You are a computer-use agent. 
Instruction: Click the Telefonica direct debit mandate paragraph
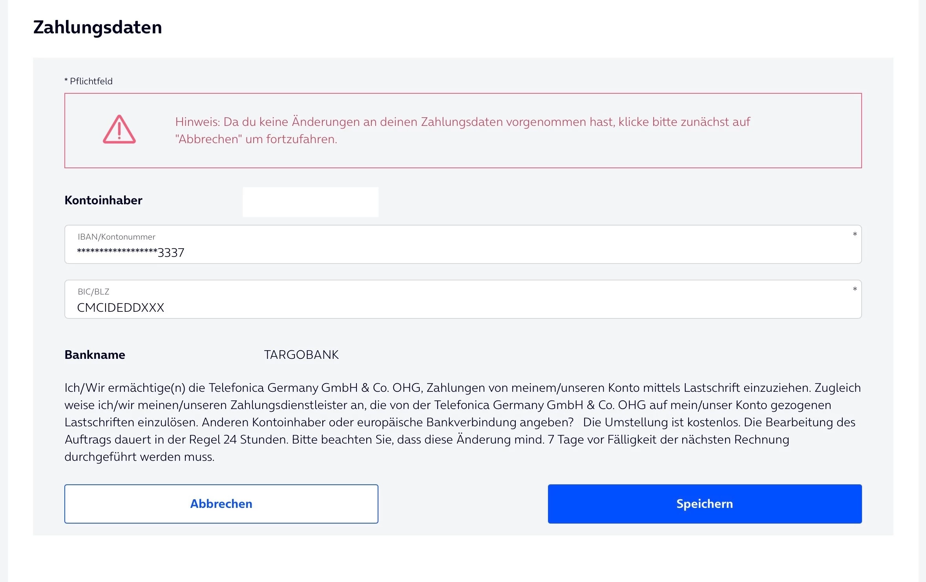click(x=462, y=405)
